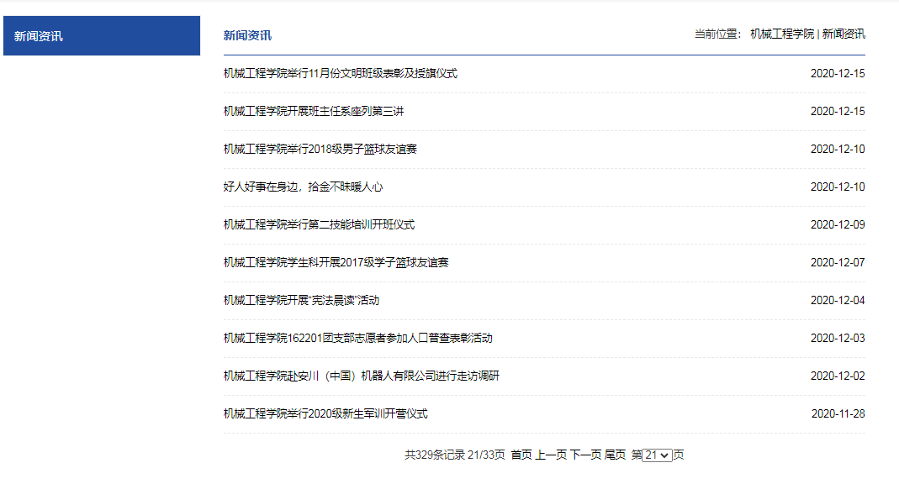This screenshot has width=899, height=484.
Task: Open 2020级新生军训开营仪式 article
Action: pyautogui.click(x=325, y=414)
